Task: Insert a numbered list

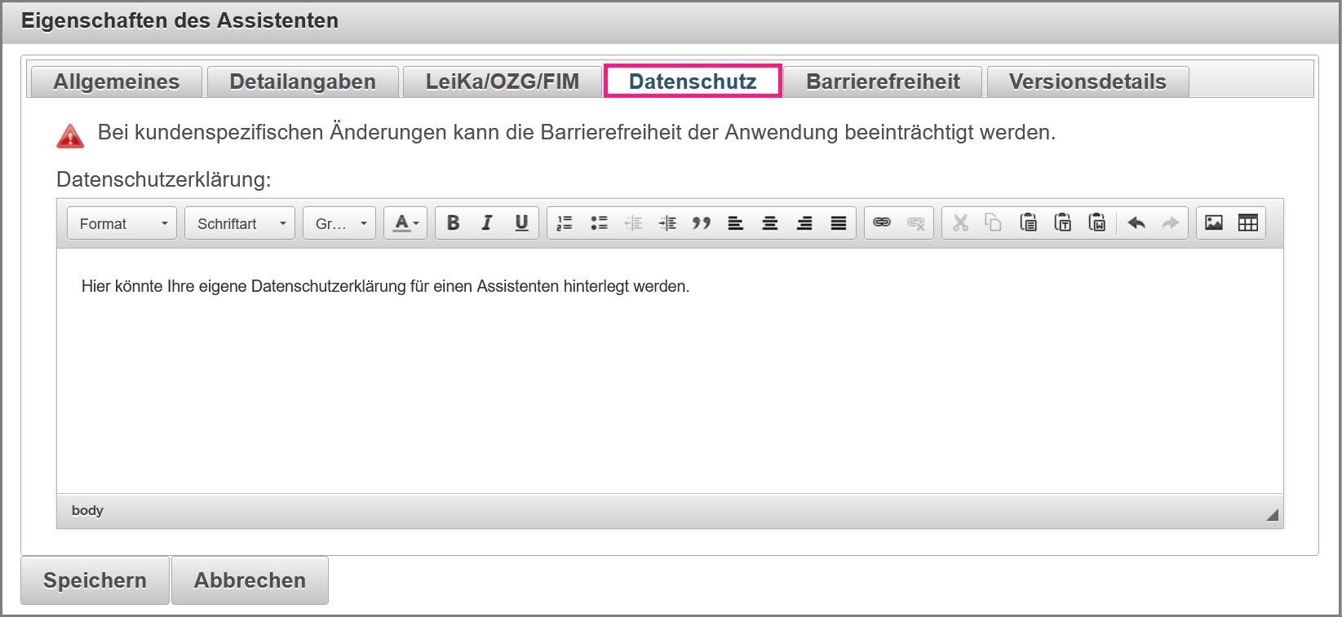Action: tap(565, 223)
